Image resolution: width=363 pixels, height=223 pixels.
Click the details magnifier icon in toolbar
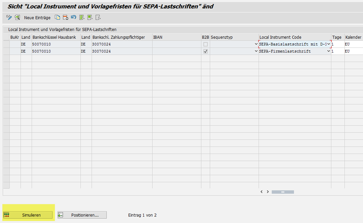pyautogui.click(x=17, y=18)
